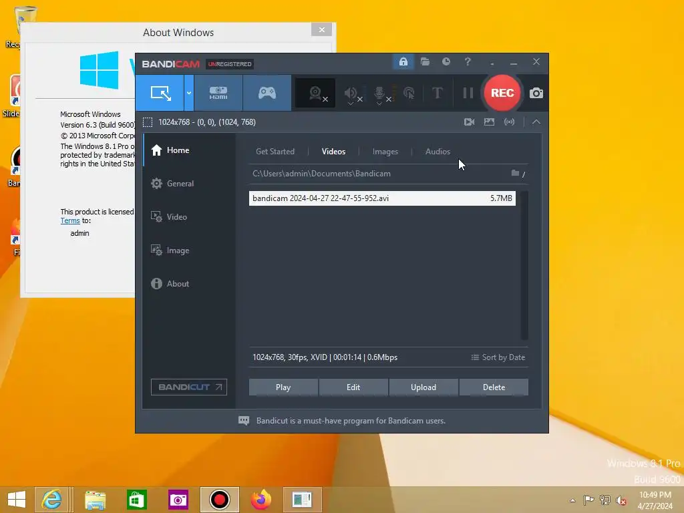684x513 pixels.
Task: Open the About section in sidebar
Action: tap(189, 283)
